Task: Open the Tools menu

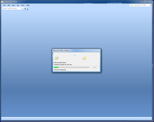Action: [x=23, y=5]
